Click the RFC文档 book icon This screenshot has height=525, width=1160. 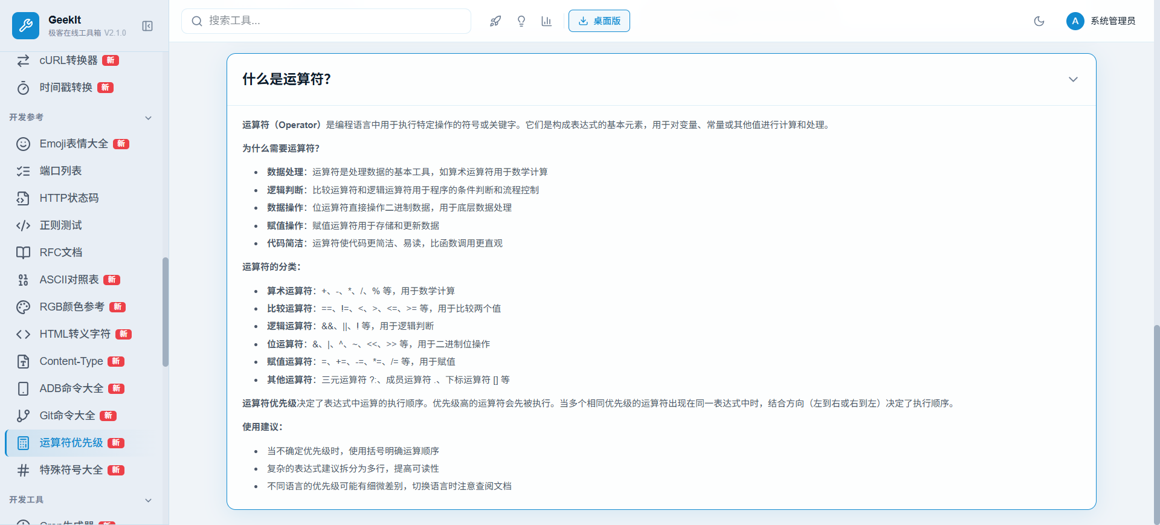click(x=23, y=253)
